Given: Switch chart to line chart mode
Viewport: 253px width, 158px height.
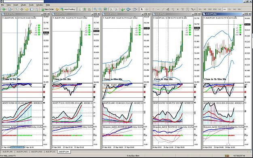Looking at the screenshot, I should coord(89,9).
